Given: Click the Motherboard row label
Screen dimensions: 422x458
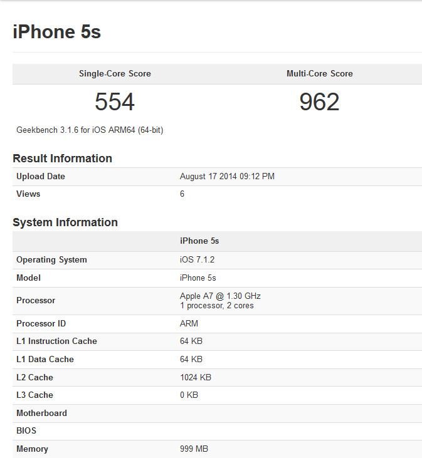Looking at the screenshot, I should [41, 413].
